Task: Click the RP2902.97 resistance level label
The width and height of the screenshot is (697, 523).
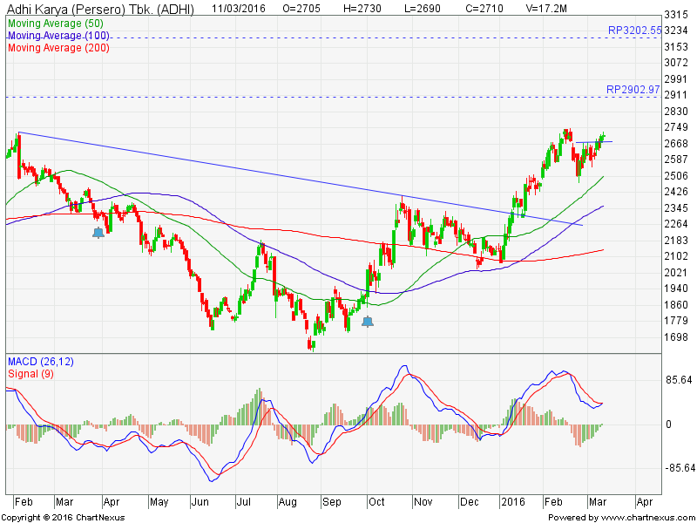Action: click(633, 89)
